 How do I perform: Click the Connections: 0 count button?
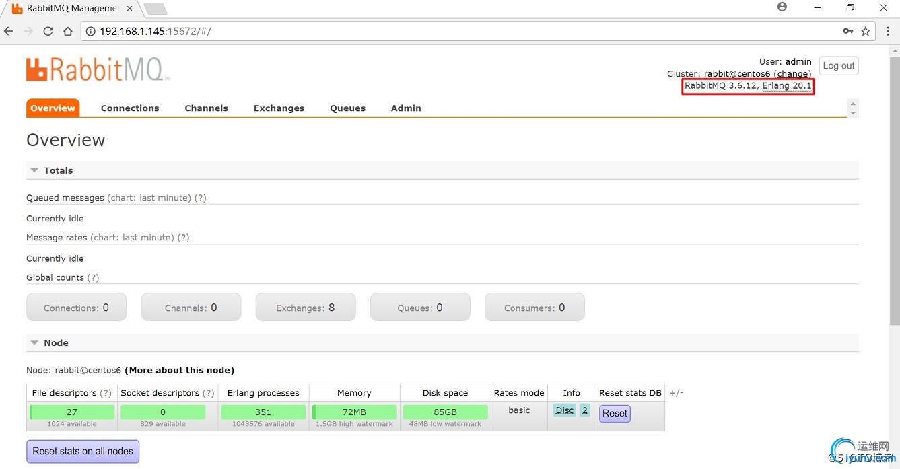point(76,308)
